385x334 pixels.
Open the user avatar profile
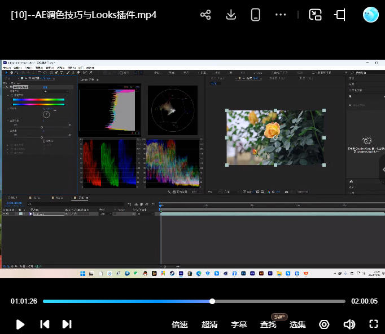tap(370, 15)
